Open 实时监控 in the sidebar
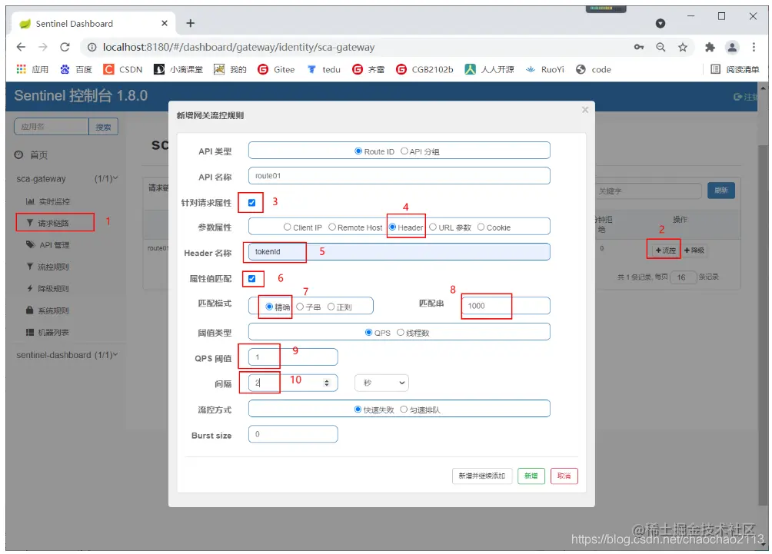This screenshot has width=772, height=554. tap(48, 201)
